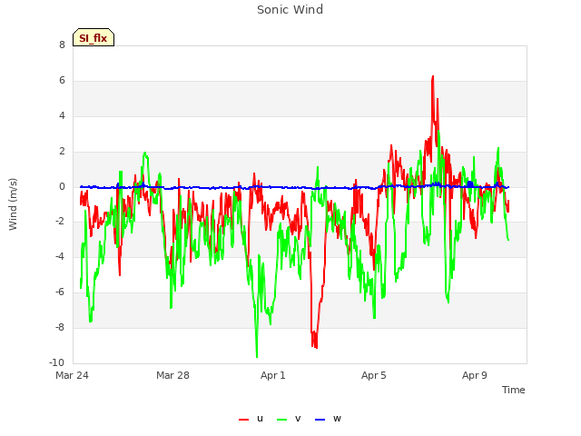
Task: Click the 8 y-axis tick label
Action: tap(62, 45)
